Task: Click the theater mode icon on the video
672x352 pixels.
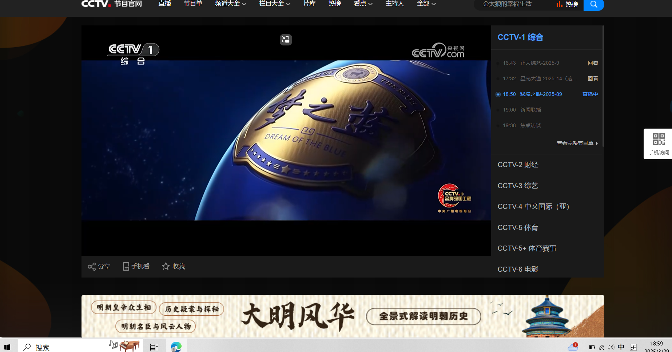Action: coord(286,40)
